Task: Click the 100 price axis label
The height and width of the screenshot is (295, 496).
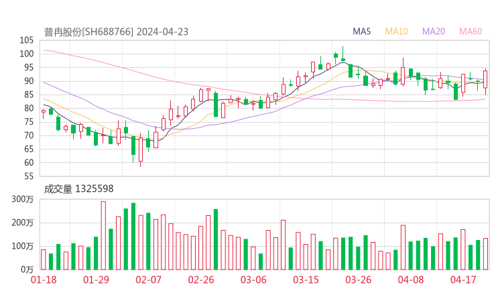Action: (27, 54)
